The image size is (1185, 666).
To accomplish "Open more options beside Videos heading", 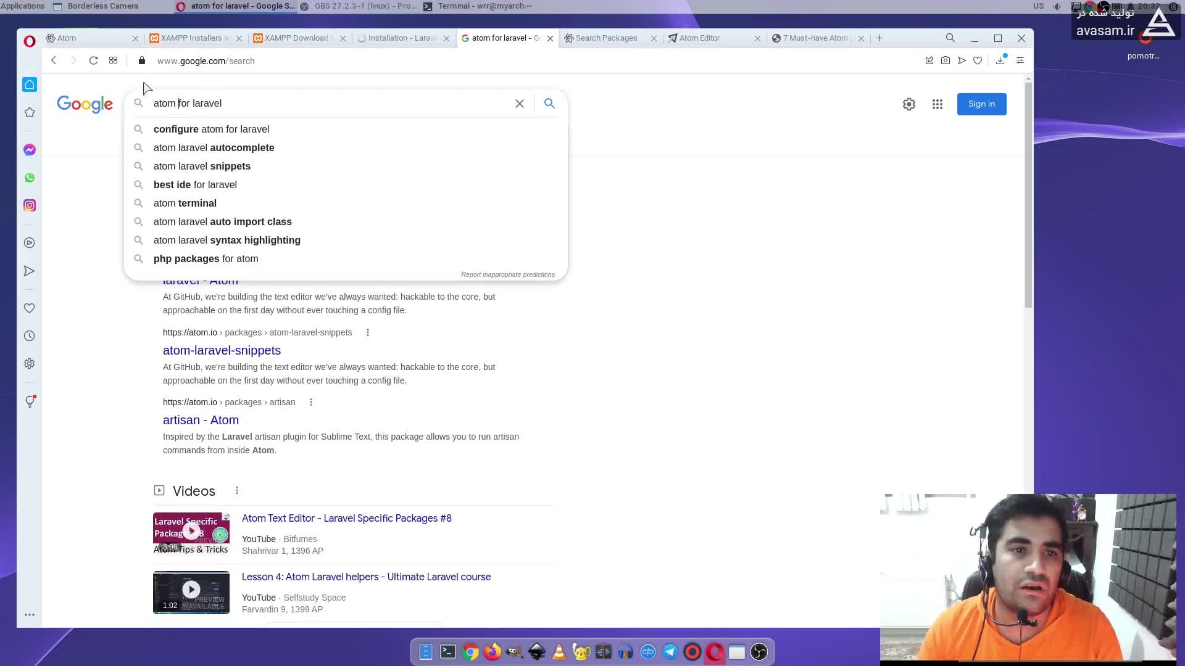I will (237, 491).
